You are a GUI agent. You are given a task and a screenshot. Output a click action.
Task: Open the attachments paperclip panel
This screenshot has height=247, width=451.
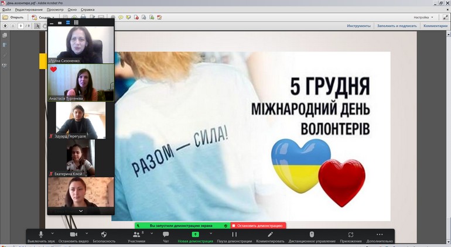point(5,55)
